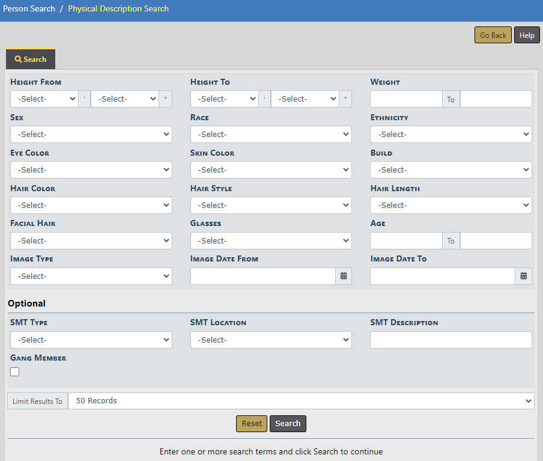Click the Person Search breadcrumb link

coord(29,9)
